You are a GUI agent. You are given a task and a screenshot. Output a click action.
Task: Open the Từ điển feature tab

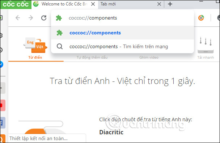[x=35, y=58]
